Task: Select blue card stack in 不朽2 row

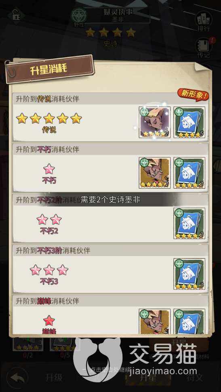Action: click(x=189, y=223)
